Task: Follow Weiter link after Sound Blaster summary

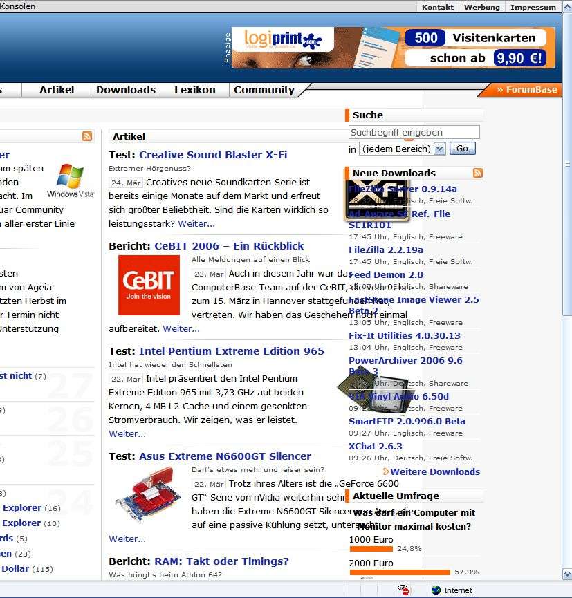Action: click(x=196, y=223)
